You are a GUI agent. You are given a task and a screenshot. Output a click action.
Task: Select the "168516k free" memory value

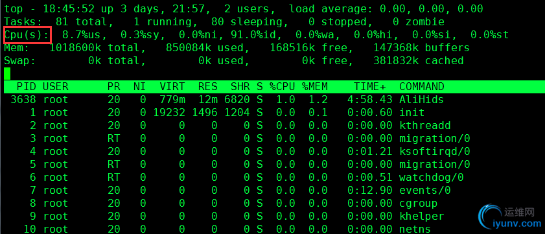308,48
